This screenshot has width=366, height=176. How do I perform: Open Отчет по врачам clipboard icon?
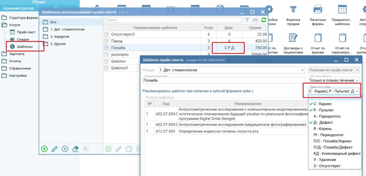(x=318, y=38)
